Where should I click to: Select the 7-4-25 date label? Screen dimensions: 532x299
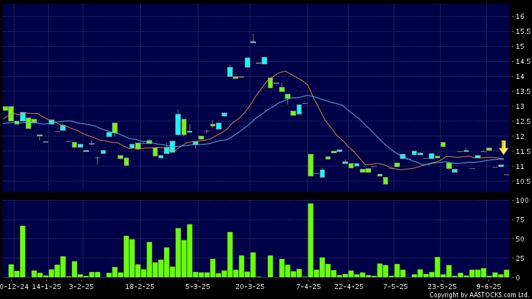(x=308, y=286)
